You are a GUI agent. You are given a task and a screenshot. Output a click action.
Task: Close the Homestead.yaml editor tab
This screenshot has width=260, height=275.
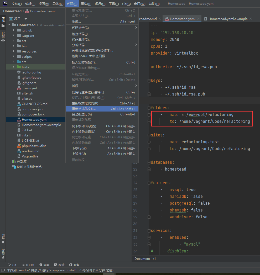coord(198,19)
